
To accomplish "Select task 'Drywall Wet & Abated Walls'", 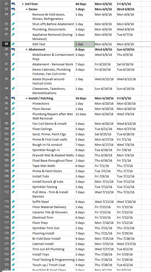I will coord(53,155).
